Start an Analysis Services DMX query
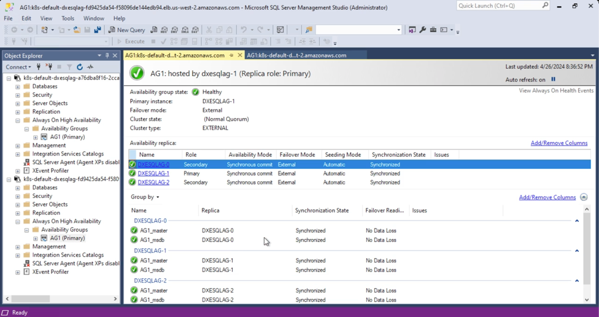The width and height of the screenshot is (599, 317). tap(174, 30)
